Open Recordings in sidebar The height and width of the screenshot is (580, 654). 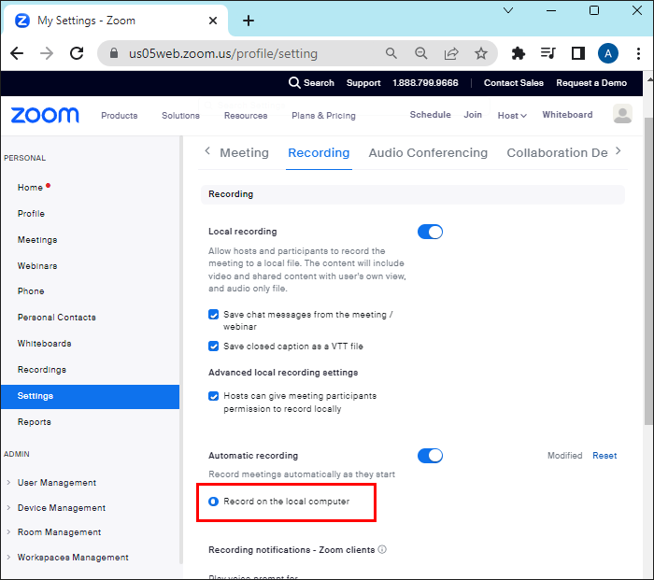42,370
